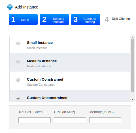
Task: Focus the Memory (in MB) input field
Action: click(x=105, y=120)
